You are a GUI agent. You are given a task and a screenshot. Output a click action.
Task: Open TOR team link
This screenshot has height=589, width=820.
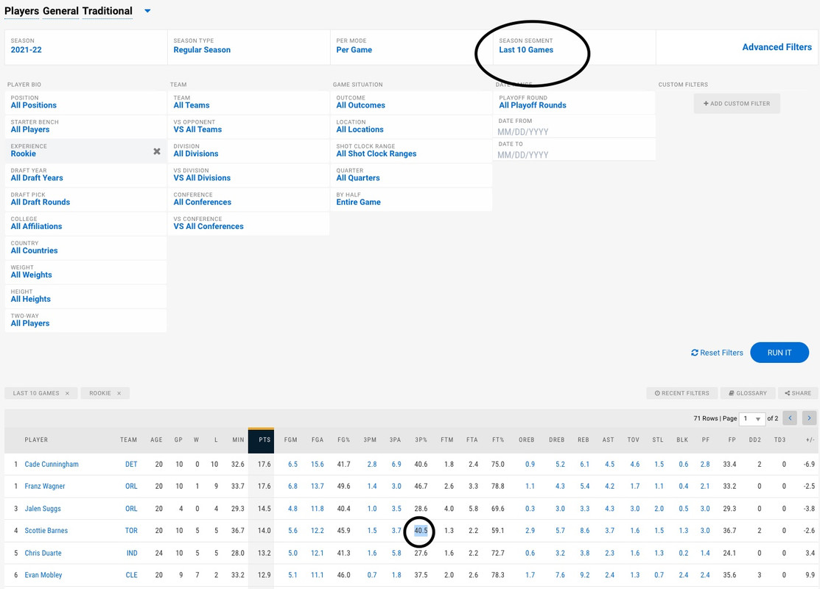pyautogui.click(x=131, y=530)
